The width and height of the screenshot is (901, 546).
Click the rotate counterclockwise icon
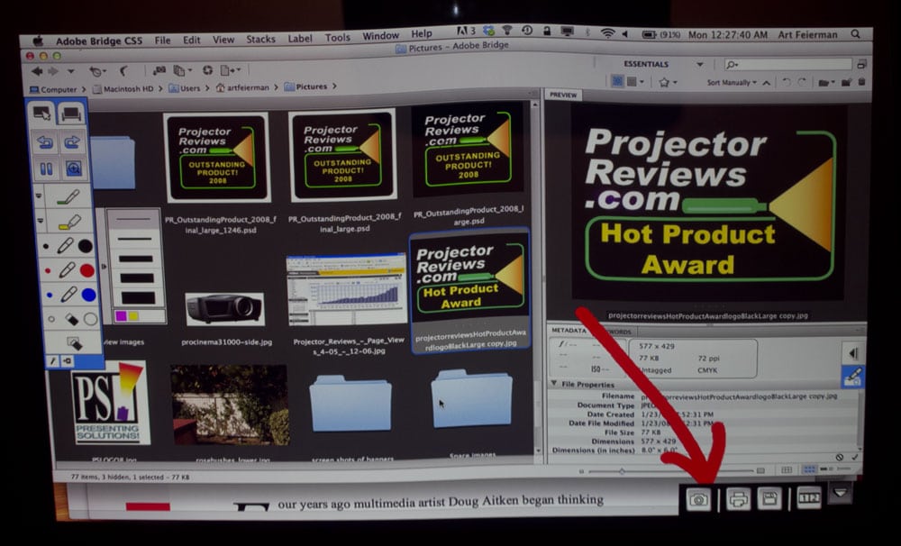[787, 83]
